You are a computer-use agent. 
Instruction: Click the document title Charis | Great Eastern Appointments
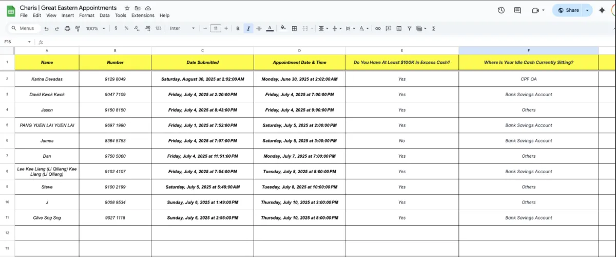(x=68, y=8)
